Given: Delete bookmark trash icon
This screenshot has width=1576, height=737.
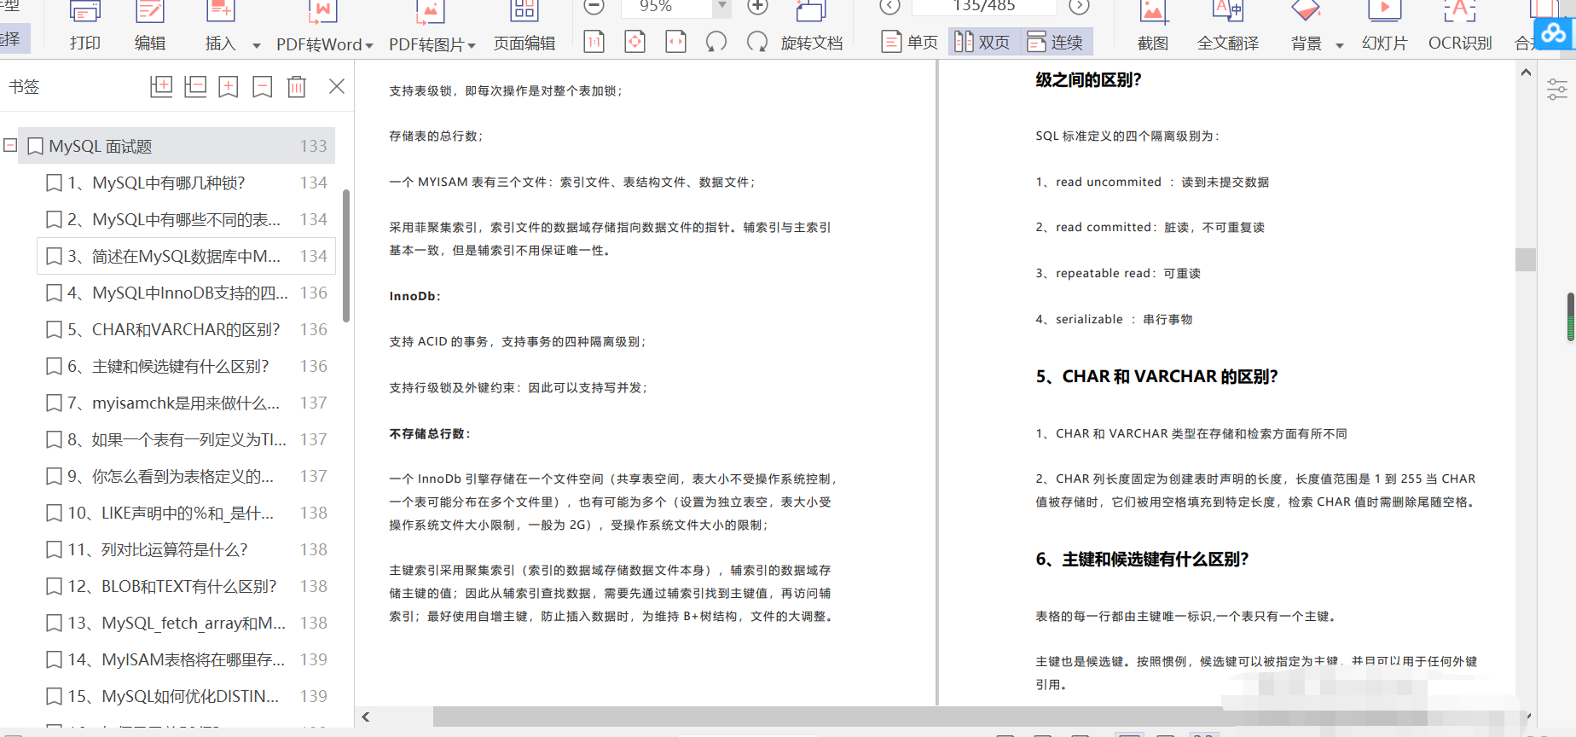Looking at the screenshot, I should pos(296,86).
